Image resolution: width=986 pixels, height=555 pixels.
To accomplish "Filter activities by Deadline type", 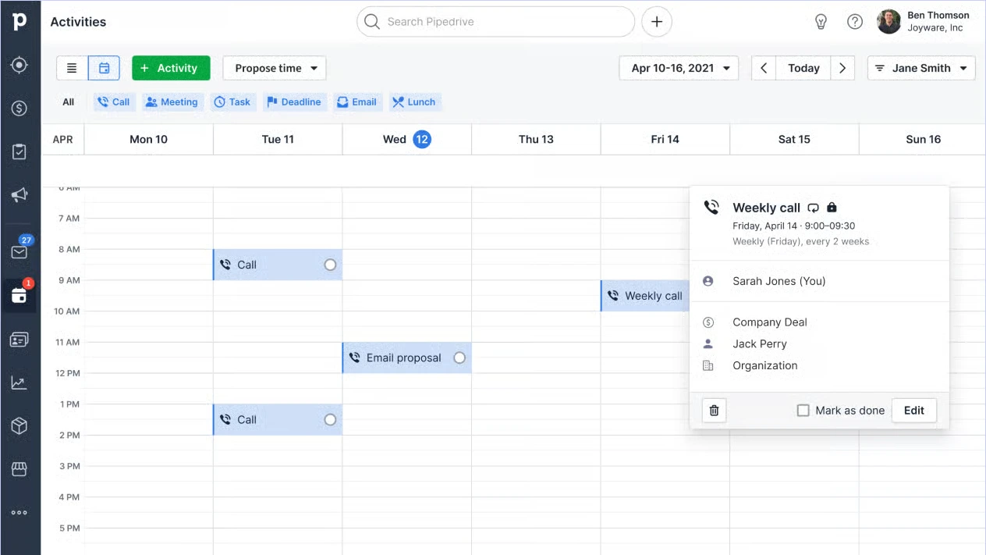I will click(294, 101).
